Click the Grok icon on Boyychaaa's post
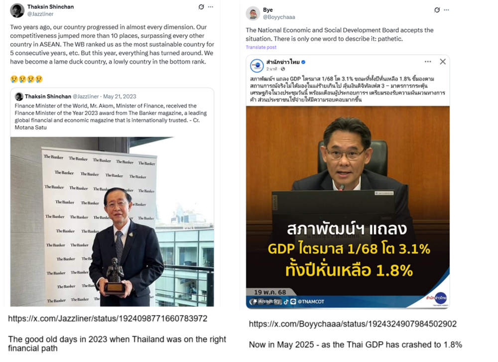Screen dimensions: 498x362 (x=437, y=10)
